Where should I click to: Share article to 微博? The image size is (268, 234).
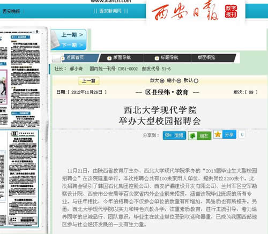pyautogui.click(x=174, y=135)
